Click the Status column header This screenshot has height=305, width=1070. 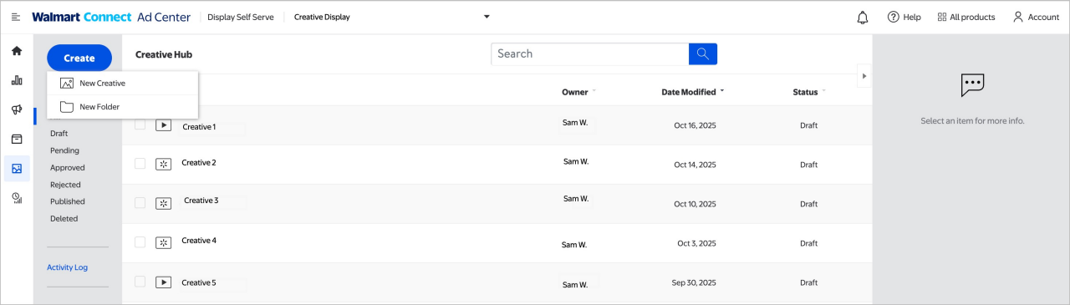pos(805,92)
